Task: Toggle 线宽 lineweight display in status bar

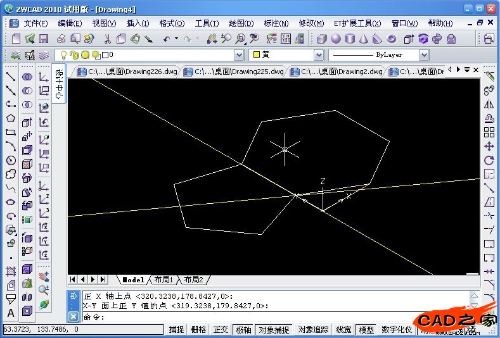Action: click(343, 329)
